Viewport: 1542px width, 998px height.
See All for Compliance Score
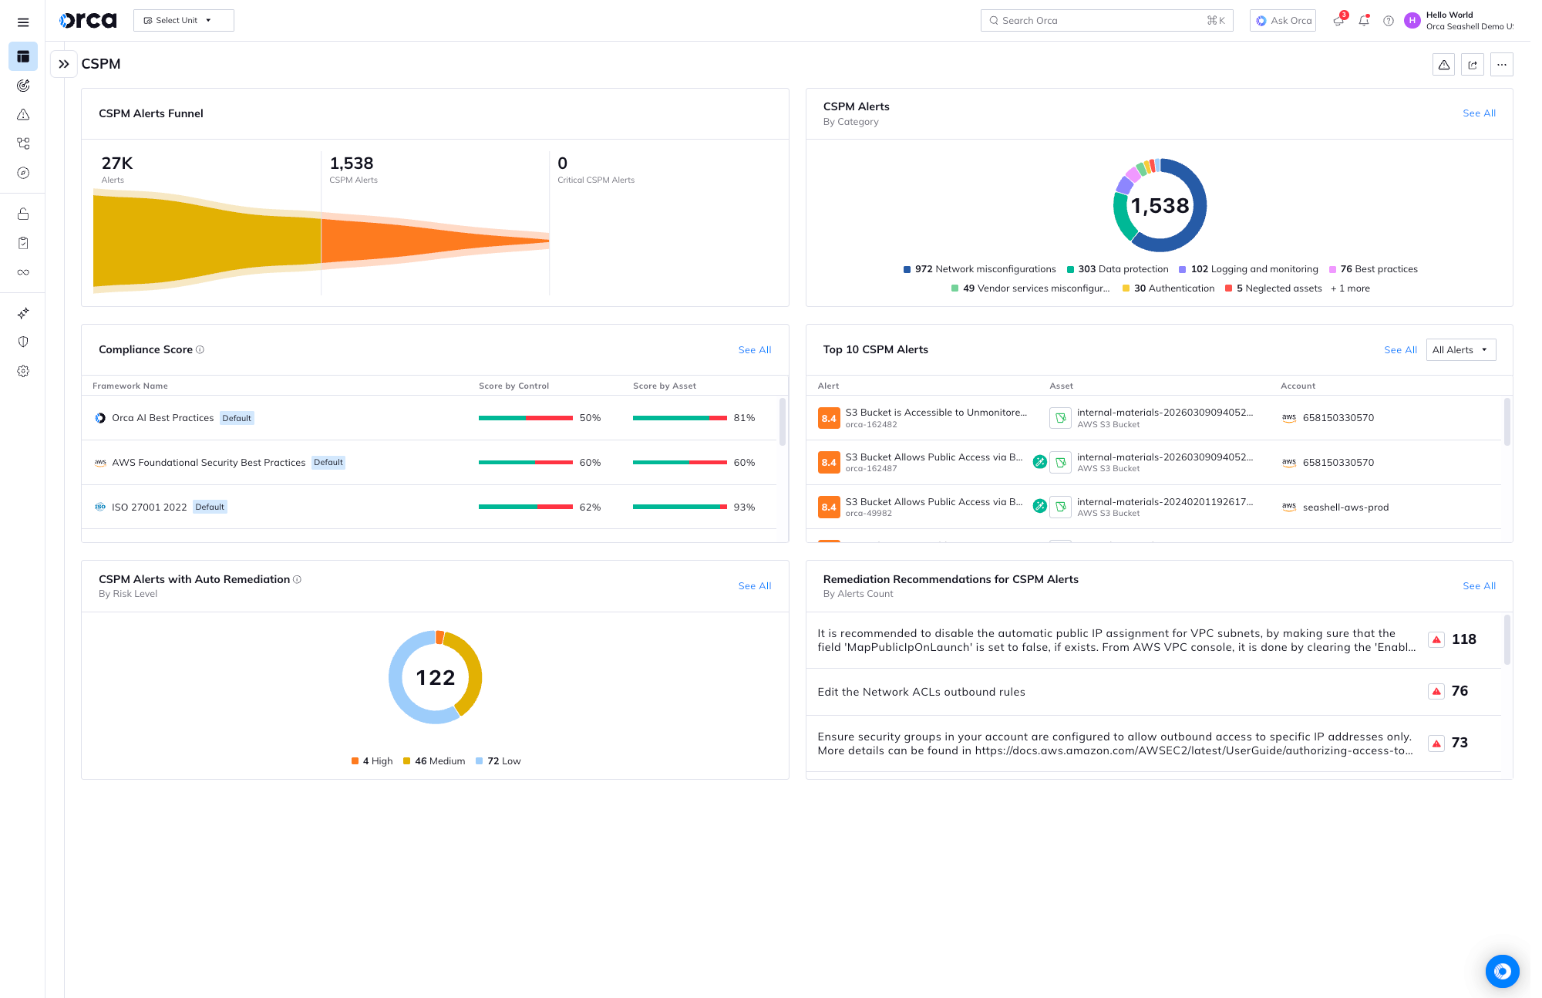click(754, 349)
